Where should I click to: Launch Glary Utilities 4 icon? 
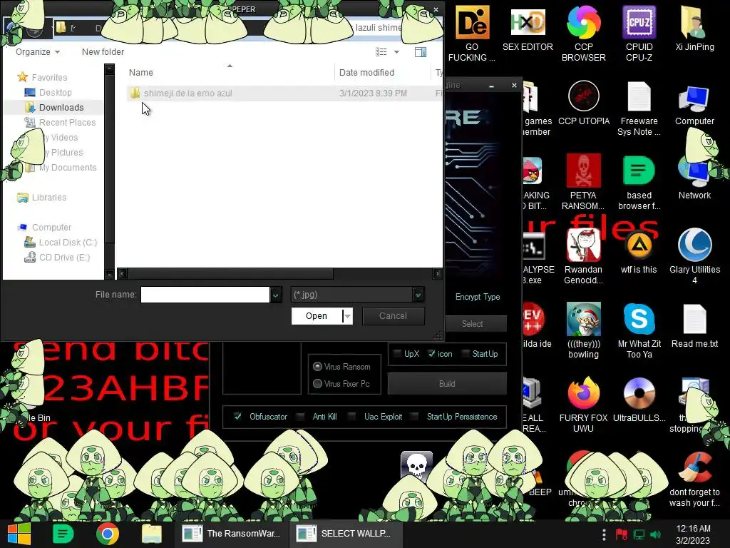click(694, 256)
